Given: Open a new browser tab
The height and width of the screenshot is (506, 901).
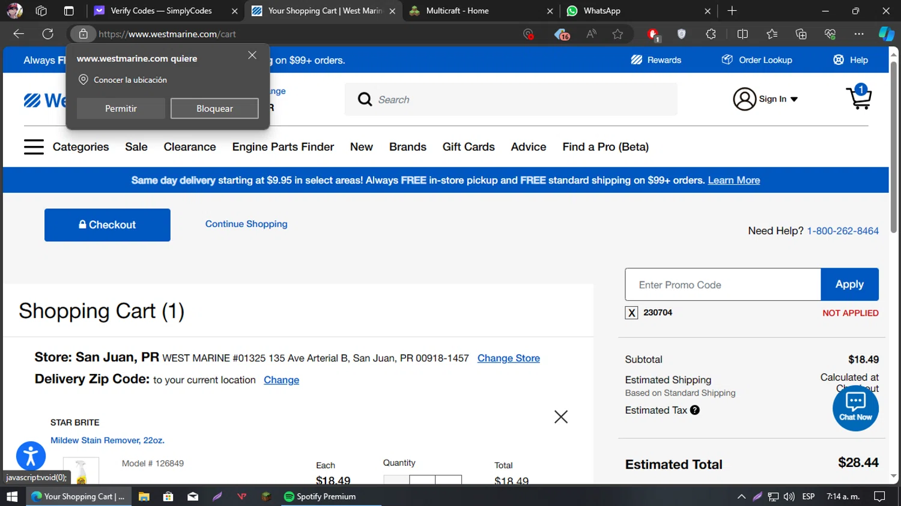Looking at the screenshot, I should pos(732,11).
